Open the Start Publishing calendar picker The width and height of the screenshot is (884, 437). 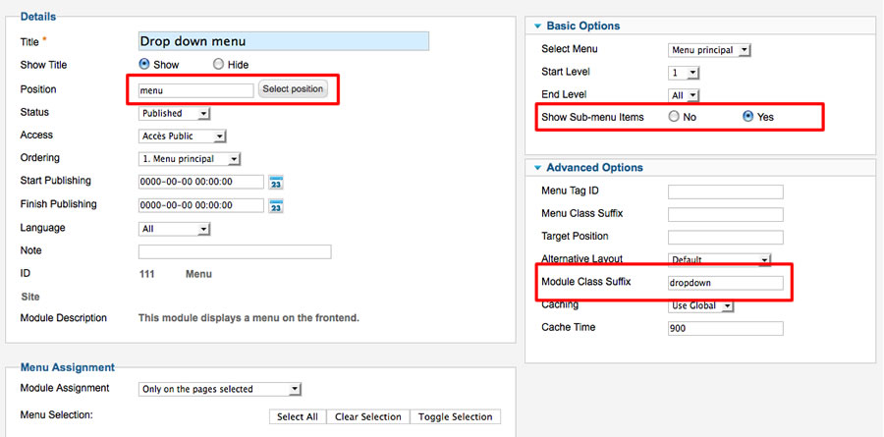(x=276, y=183)
